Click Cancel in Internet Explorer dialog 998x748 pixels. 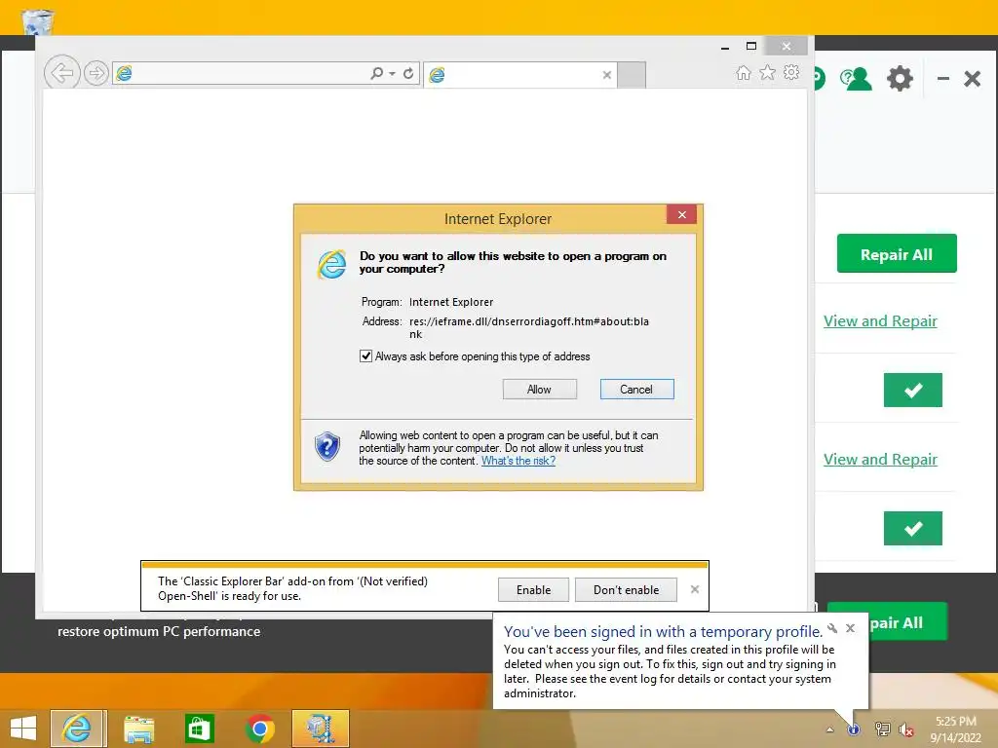[636, 390]
